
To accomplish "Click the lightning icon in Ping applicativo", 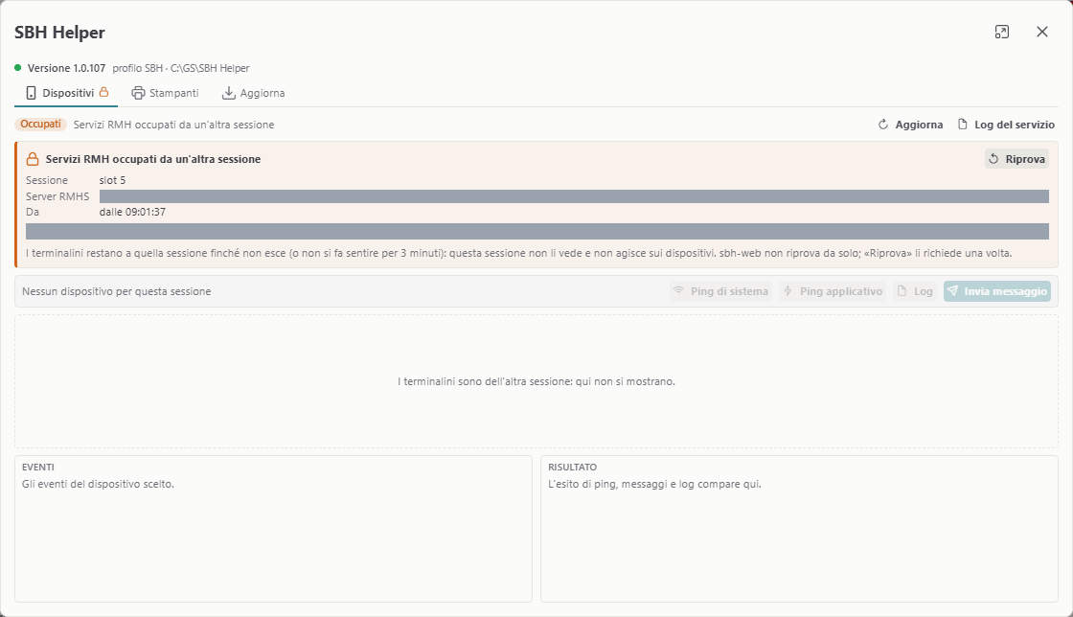I will [788, 290].
